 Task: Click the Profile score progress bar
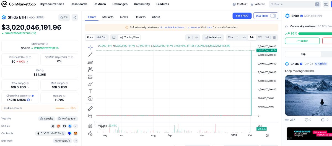pos(62,108)
